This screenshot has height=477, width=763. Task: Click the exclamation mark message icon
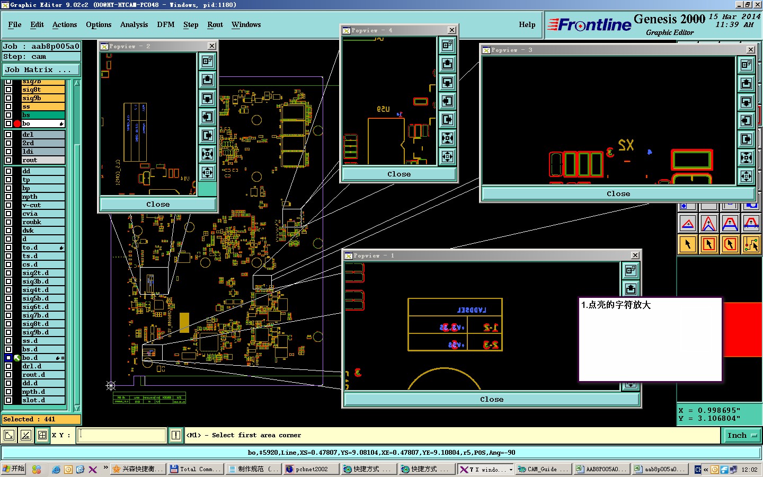tap(176, 435)
